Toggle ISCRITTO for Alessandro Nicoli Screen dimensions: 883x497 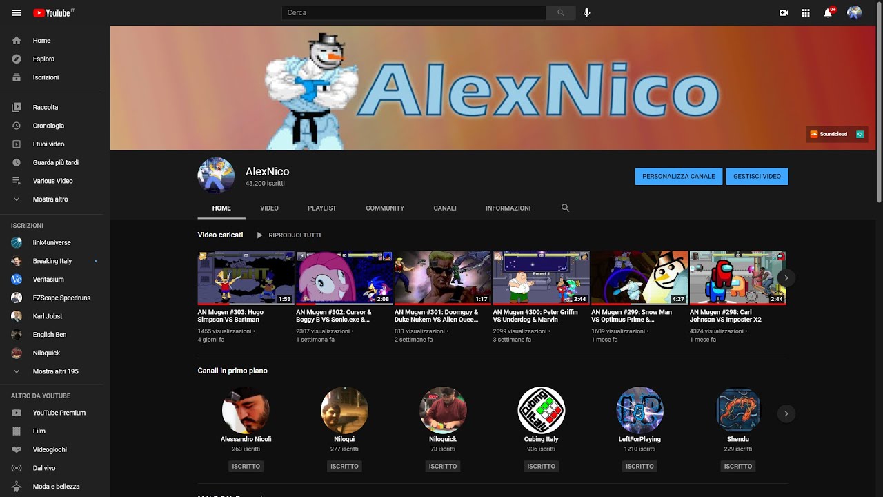[x=246, y=466]
